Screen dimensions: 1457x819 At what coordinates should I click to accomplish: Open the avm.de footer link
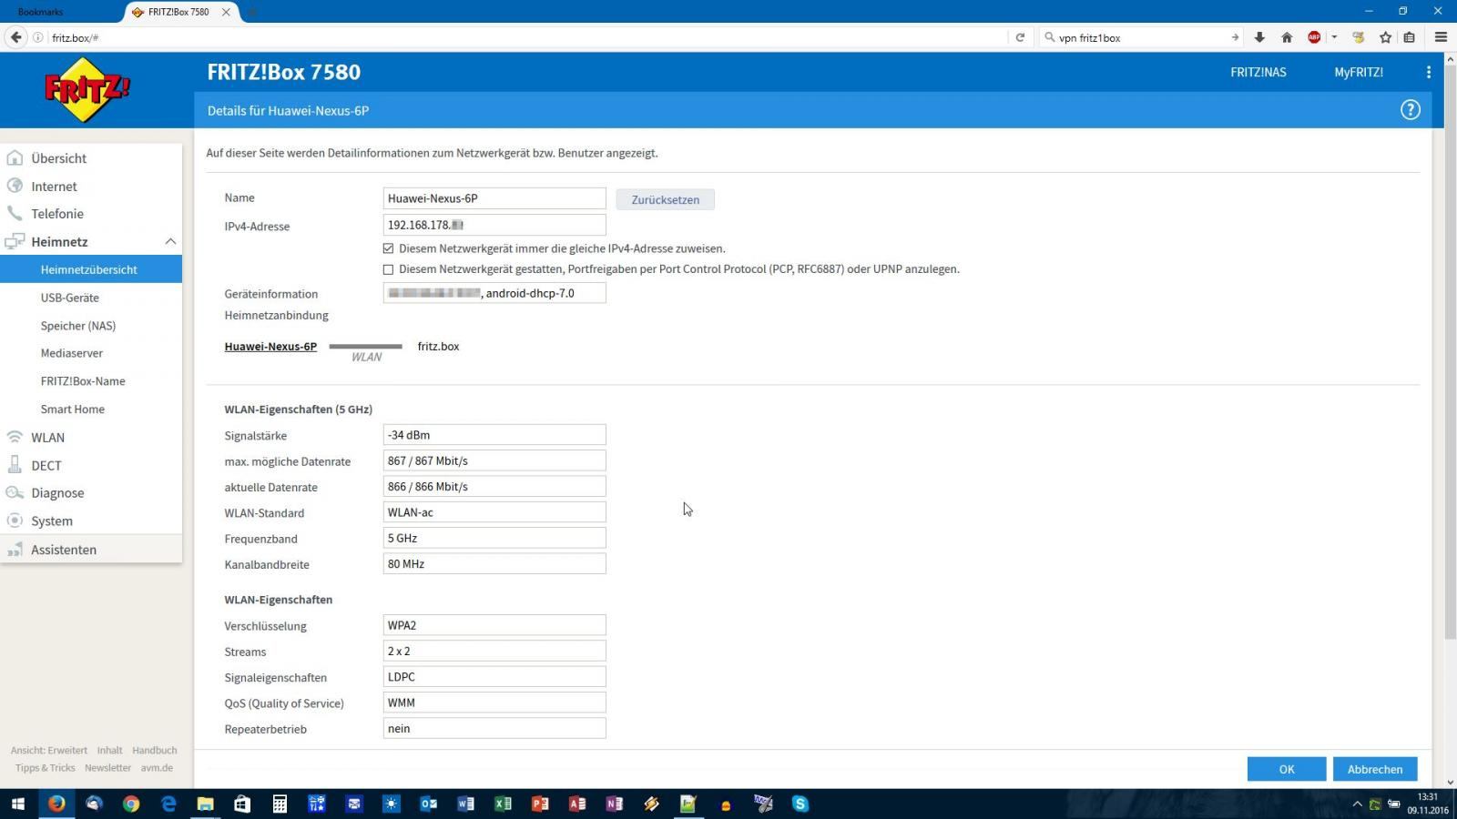click(157, 768)
